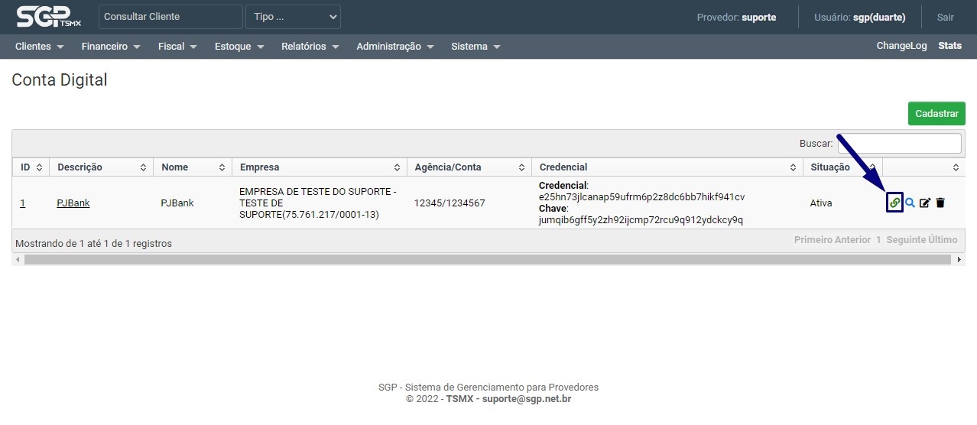Click the Sair logout link
Screen dimensions: 977x425
pyautogui.click(x=945, y=17)
